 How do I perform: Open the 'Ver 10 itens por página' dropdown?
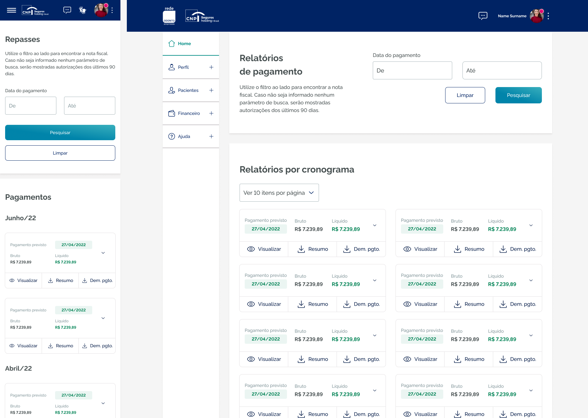click(x=279, y=193)
